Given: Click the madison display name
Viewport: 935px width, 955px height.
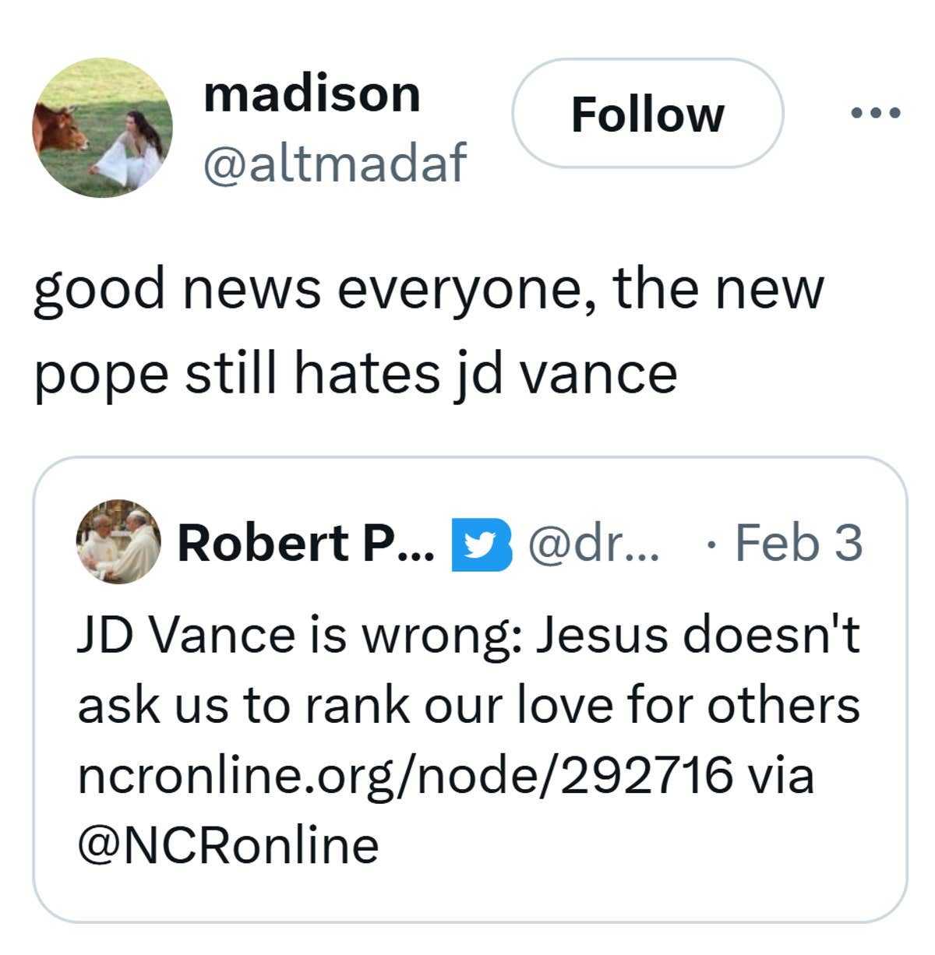Looking at the screenshot, I should [x=312, y=94].
